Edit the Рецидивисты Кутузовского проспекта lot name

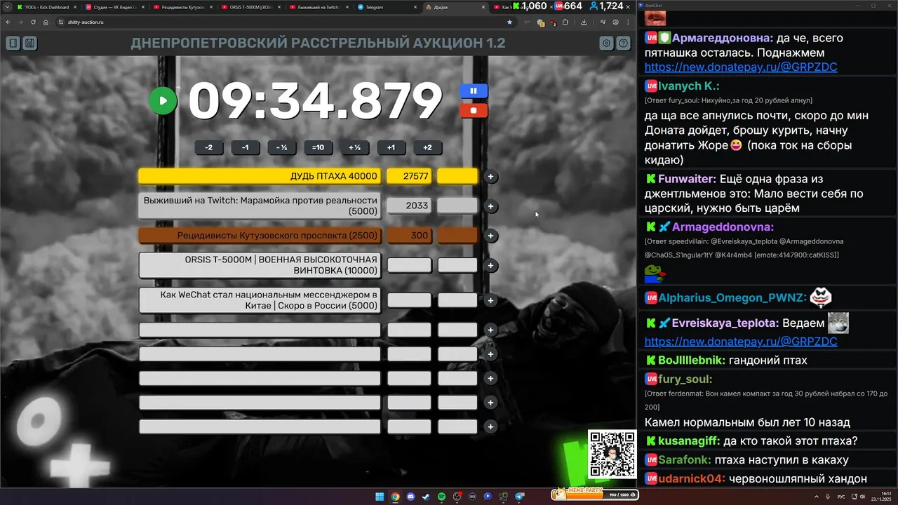point(260,236)
